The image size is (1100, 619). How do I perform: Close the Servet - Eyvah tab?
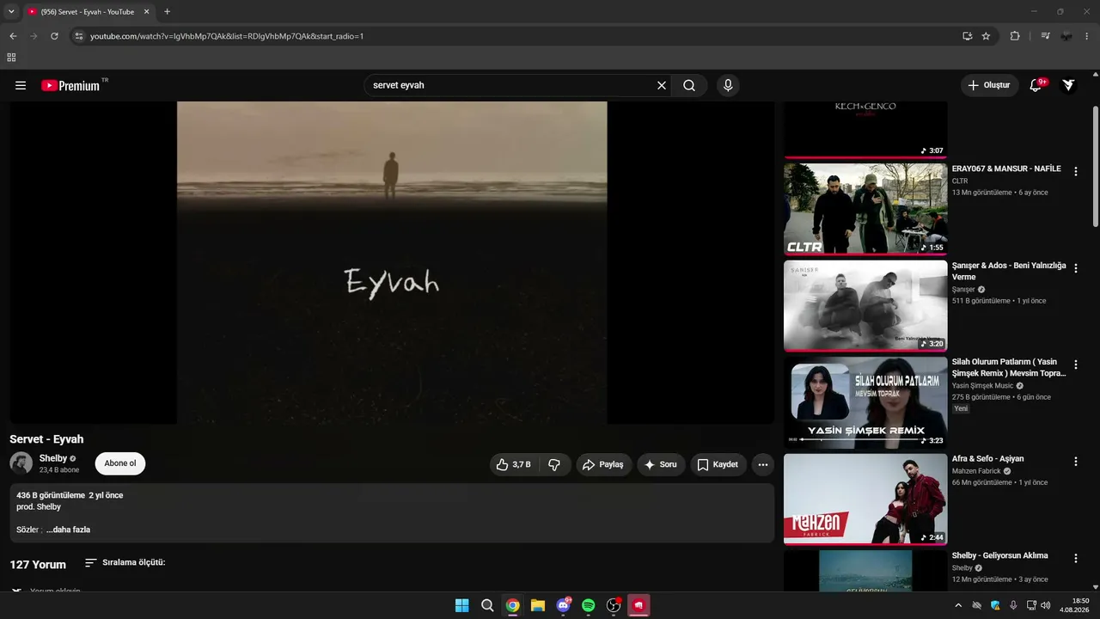[x=146, y=12]
